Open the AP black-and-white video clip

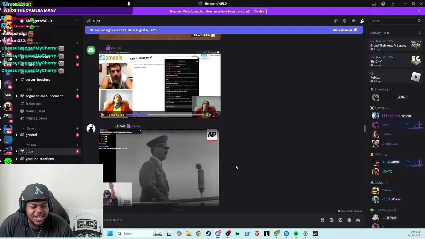pos(159,168)
